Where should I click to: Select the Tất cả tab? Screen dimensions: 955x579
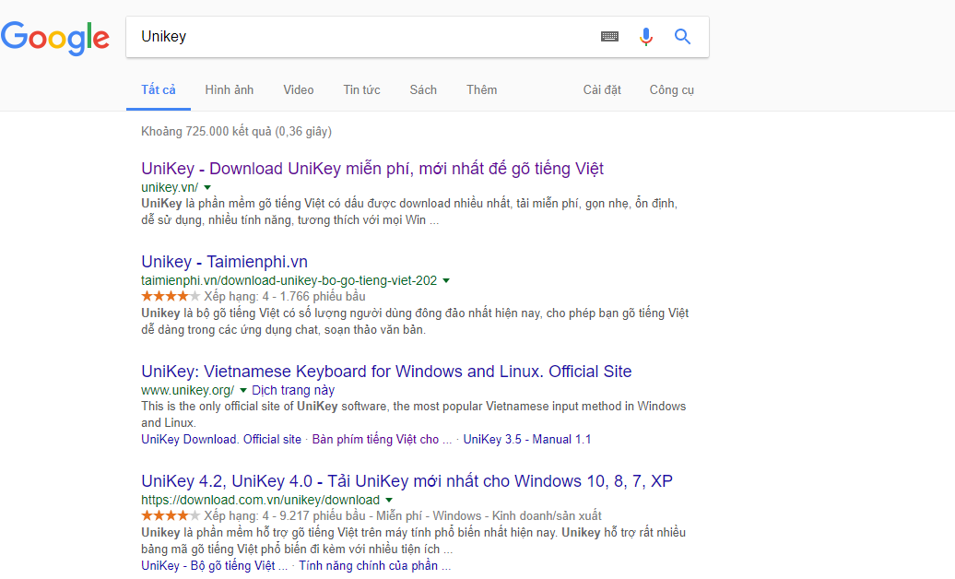click(x=159, y=90)
